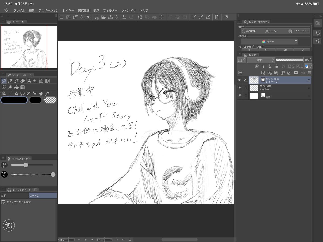
Task: Open the 編集 menu
Action: [x=32, y=10]
